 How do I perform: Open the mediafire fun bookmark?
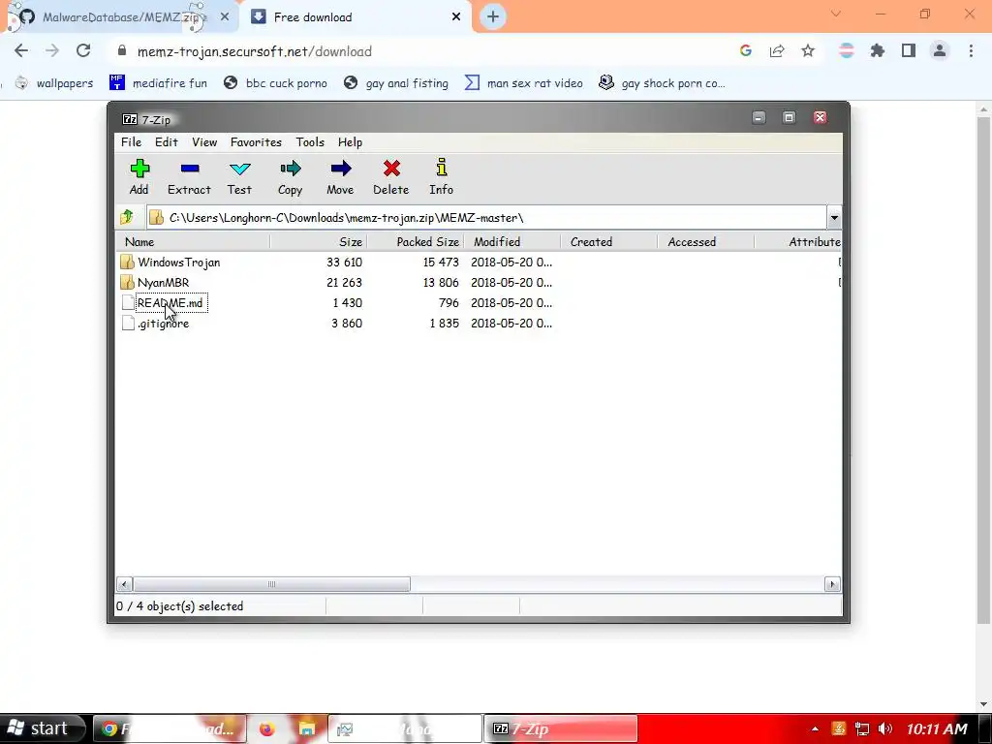click(x=158, y=83)
